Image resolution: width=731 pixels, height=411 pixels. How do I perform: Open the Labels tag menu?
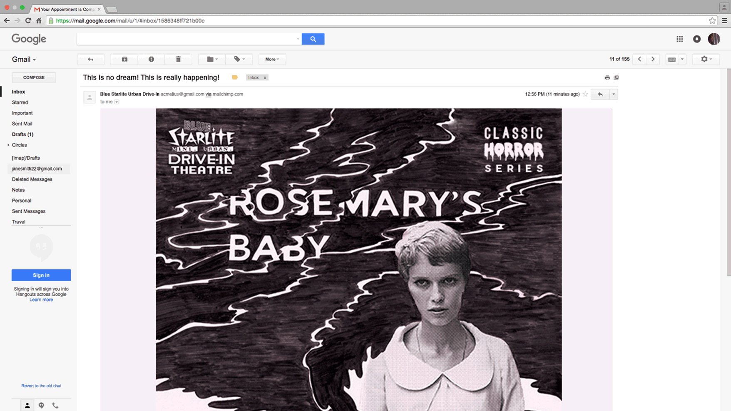(x=239, y=59)
